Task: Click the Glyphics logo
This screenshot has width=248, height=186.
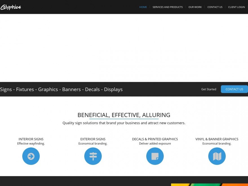Action: (x=11, y=7)
